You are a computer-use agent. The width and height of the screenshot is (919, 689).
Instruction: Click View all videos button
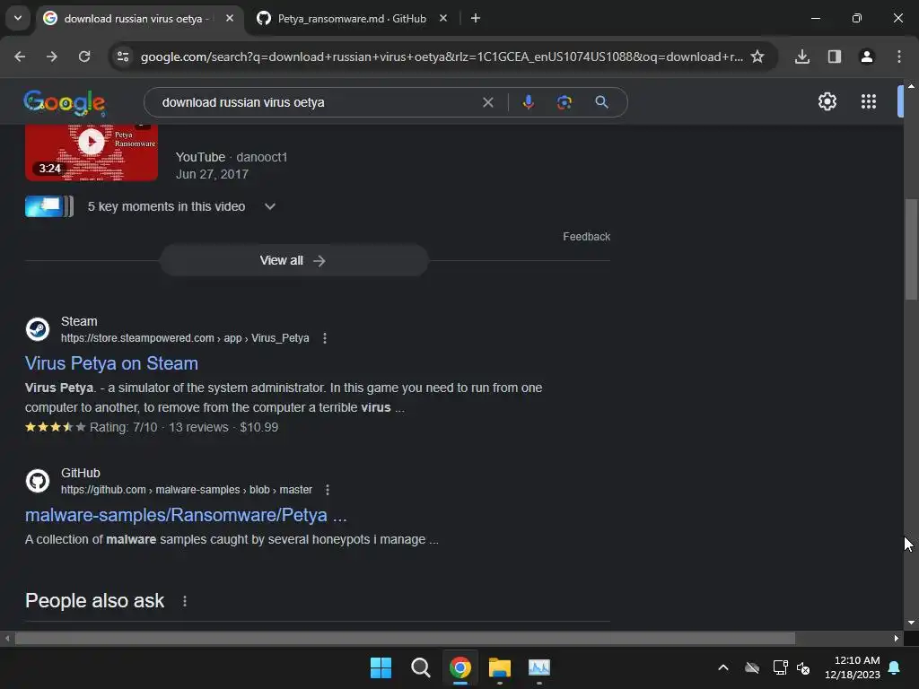point(293,260)
